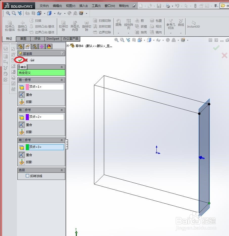Click the pink swatch beside 顶点<1>
The image size is (229, 236).
pos(27,87)
